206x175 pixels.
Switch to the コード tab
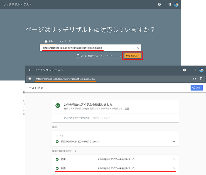pyautogui.click(x=65, y=41)
